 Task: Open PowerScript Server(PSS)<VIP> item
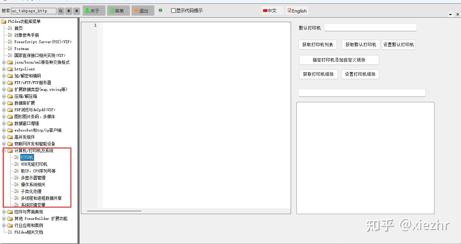click(x=43, y=42)
